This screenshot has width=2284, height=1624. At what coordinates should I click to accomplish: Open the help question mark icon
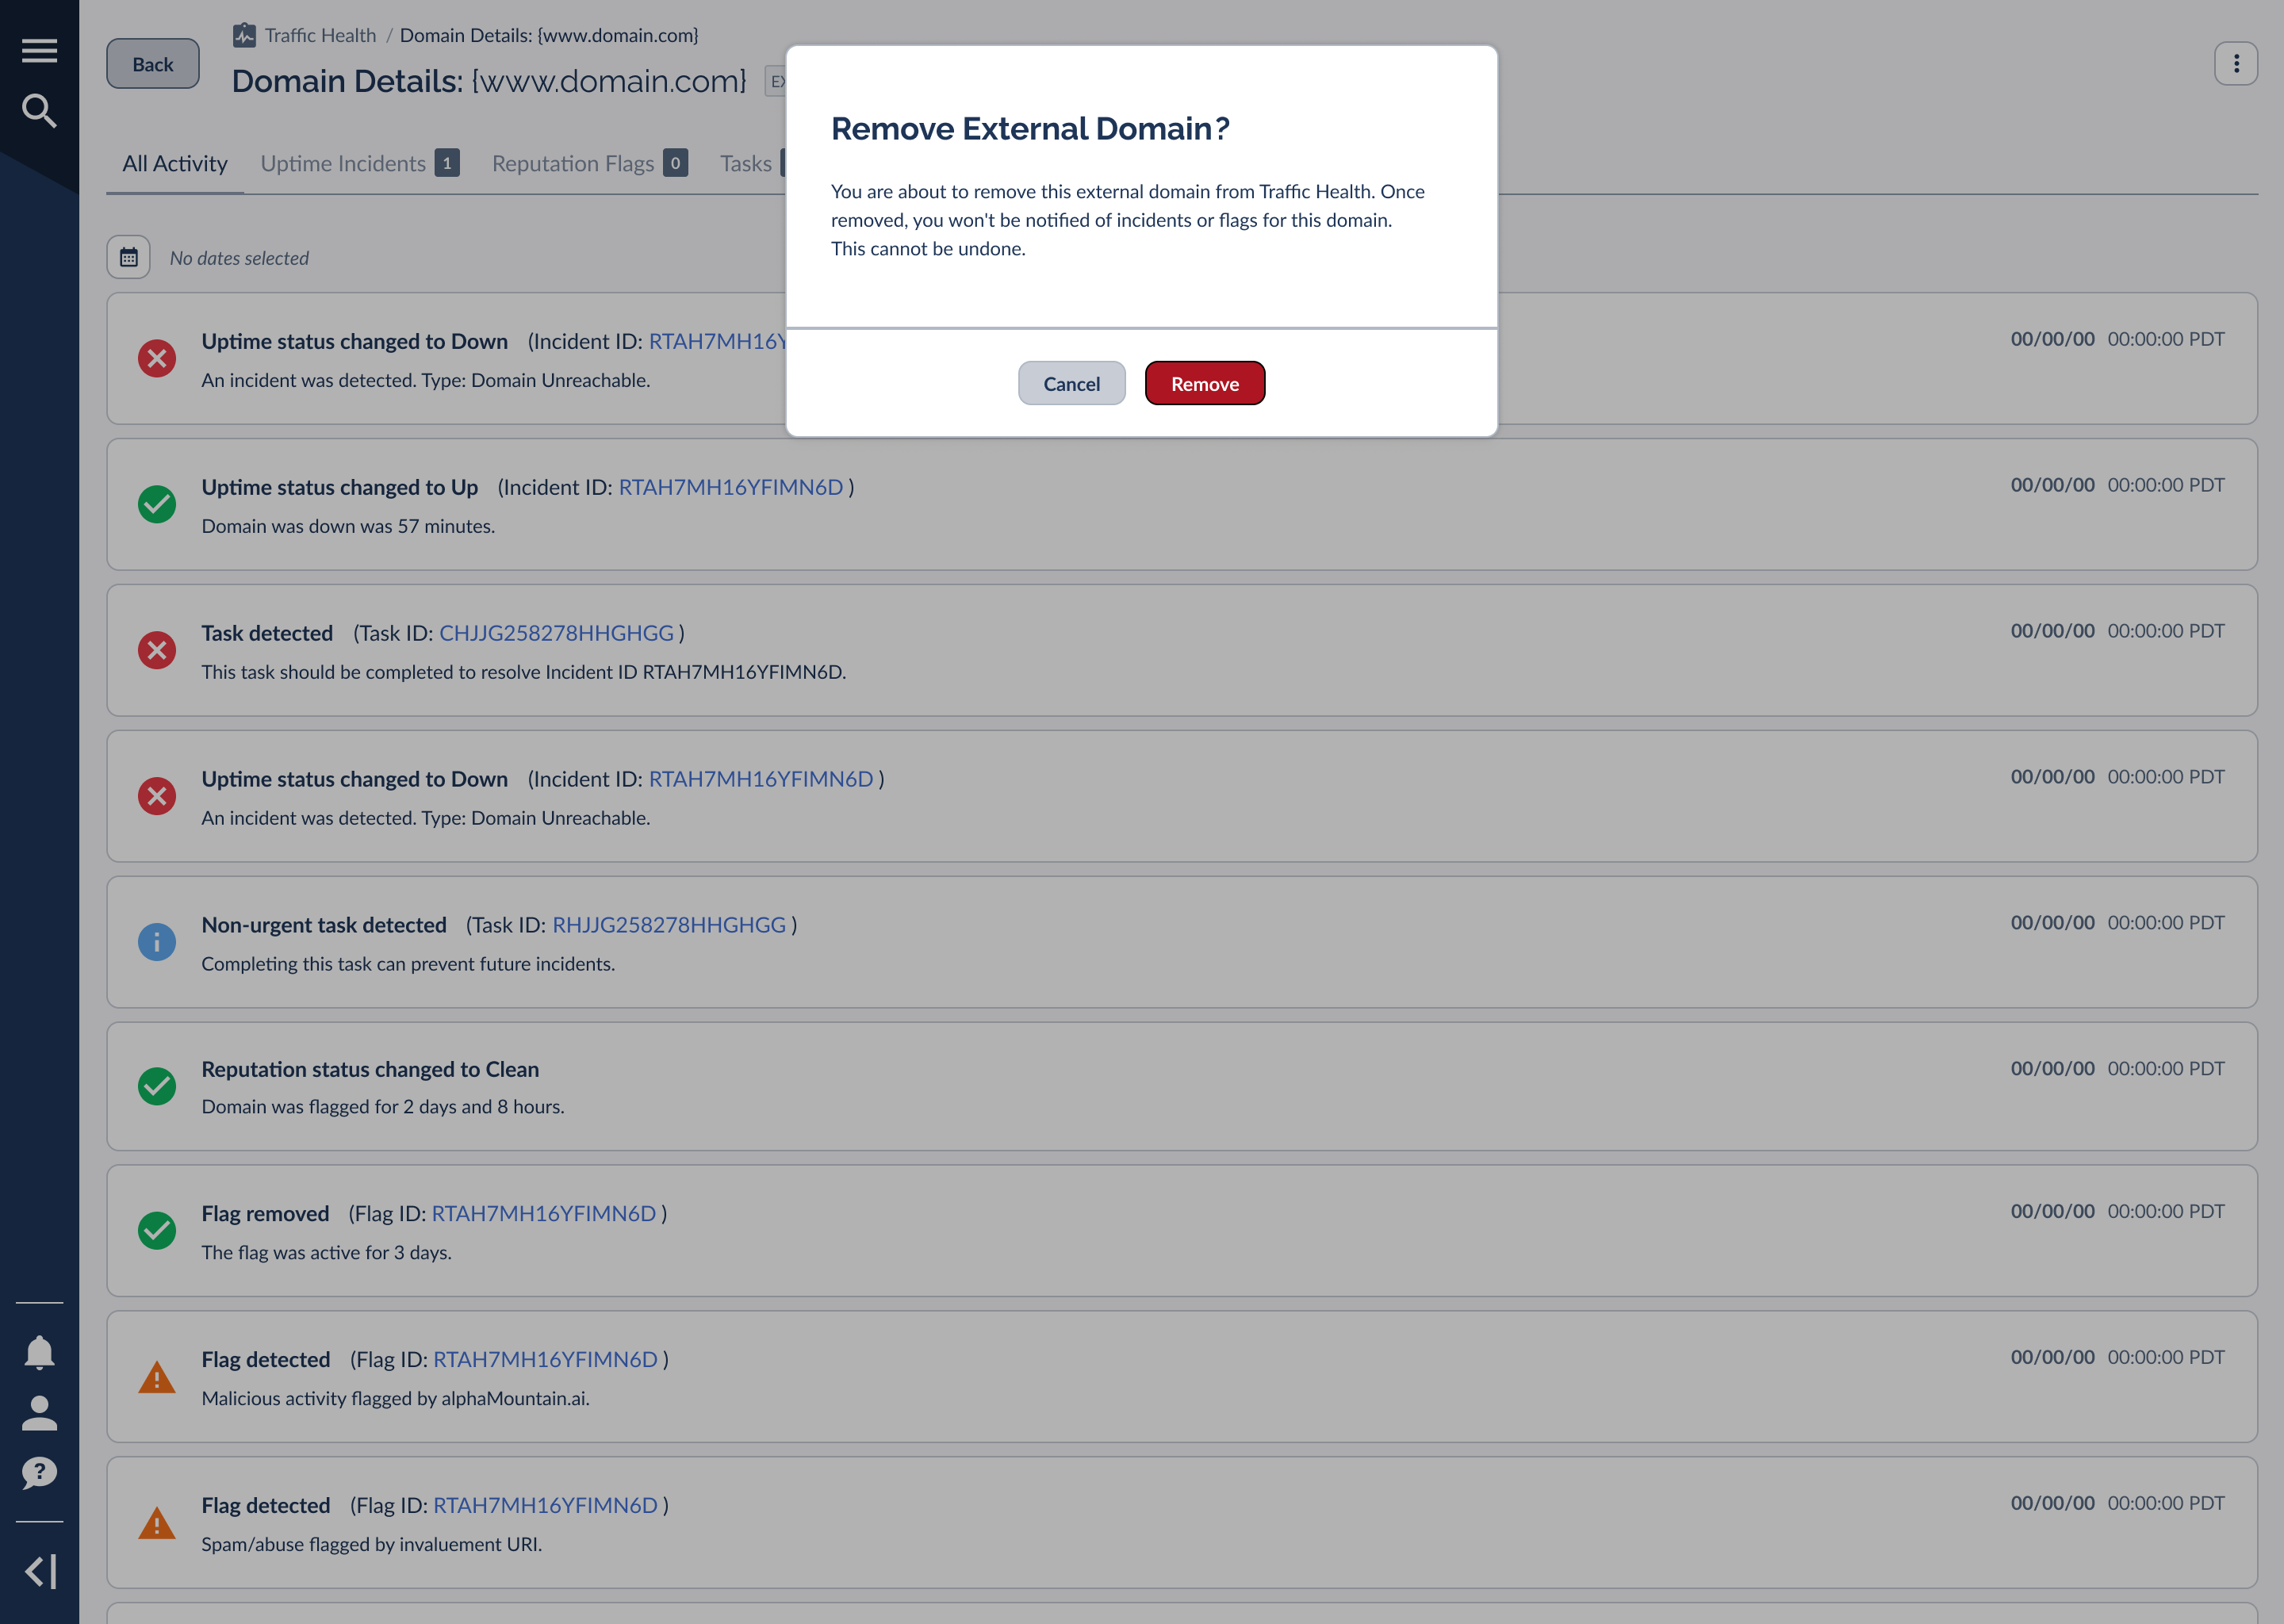(39, 1473)
